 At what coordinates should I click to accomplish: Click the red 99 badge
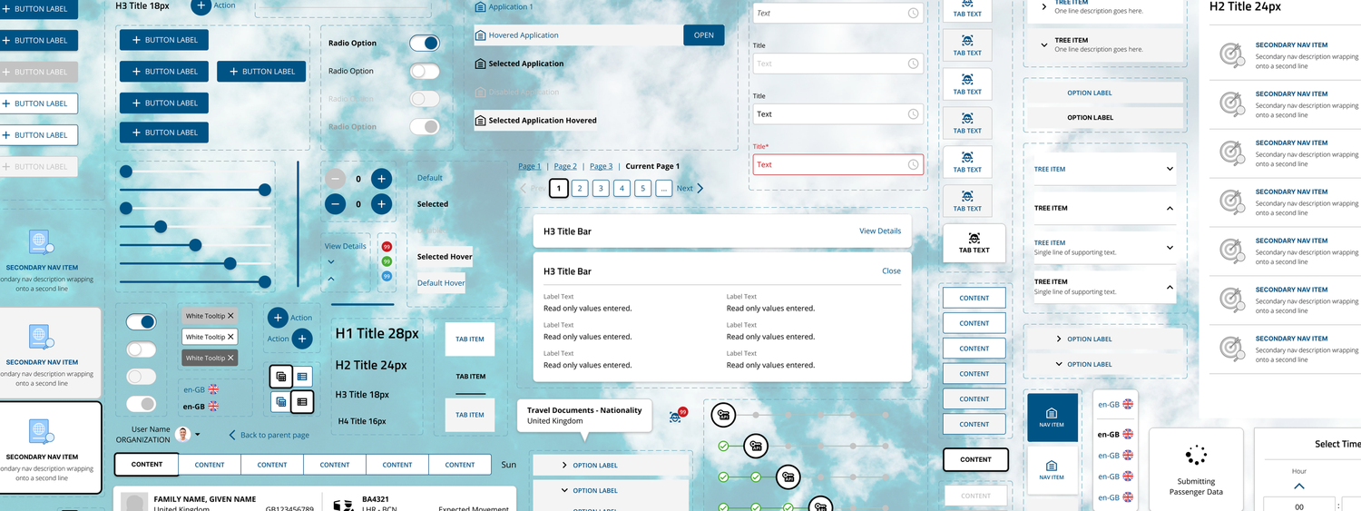(387, 247)
